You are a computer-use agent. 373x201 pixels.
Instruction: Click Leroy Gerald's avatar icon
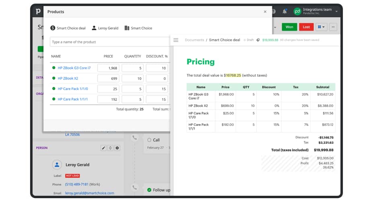(57, 165)
